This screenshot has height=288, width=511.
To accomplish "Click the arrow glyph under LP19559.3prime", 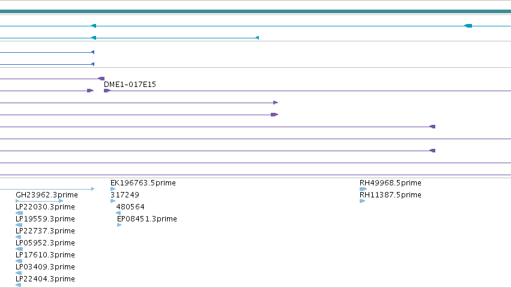I will 19,225.
